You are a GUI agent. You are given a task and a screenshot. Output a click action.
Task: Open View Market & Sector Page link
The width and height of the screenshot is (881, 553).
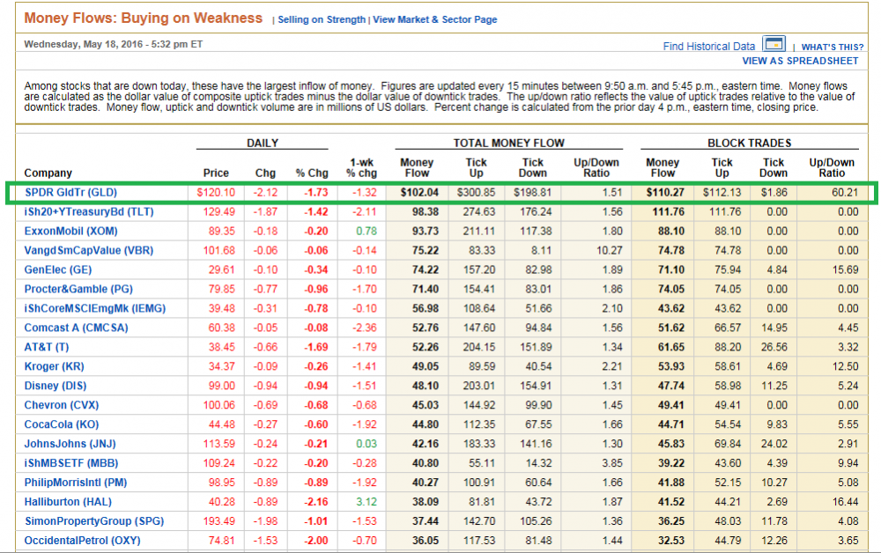(434, 20)
